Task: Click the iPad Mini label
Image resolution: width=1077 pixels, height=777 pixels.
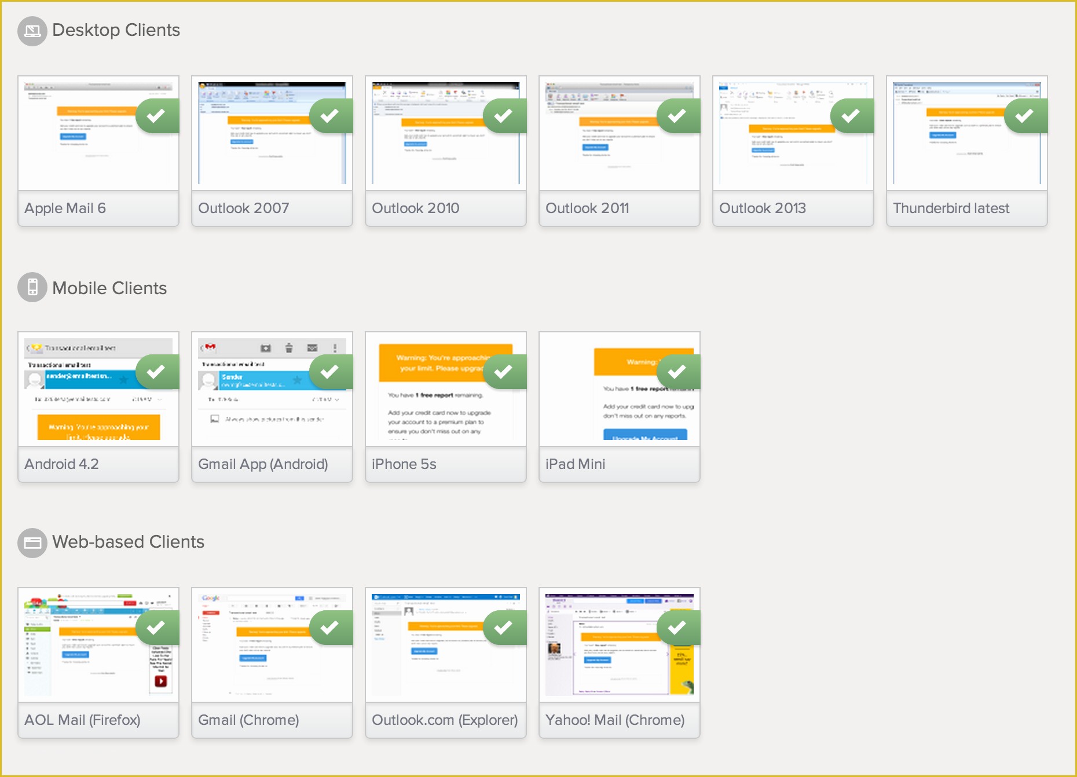Action: pyautogui.click(x=575, y=464)
